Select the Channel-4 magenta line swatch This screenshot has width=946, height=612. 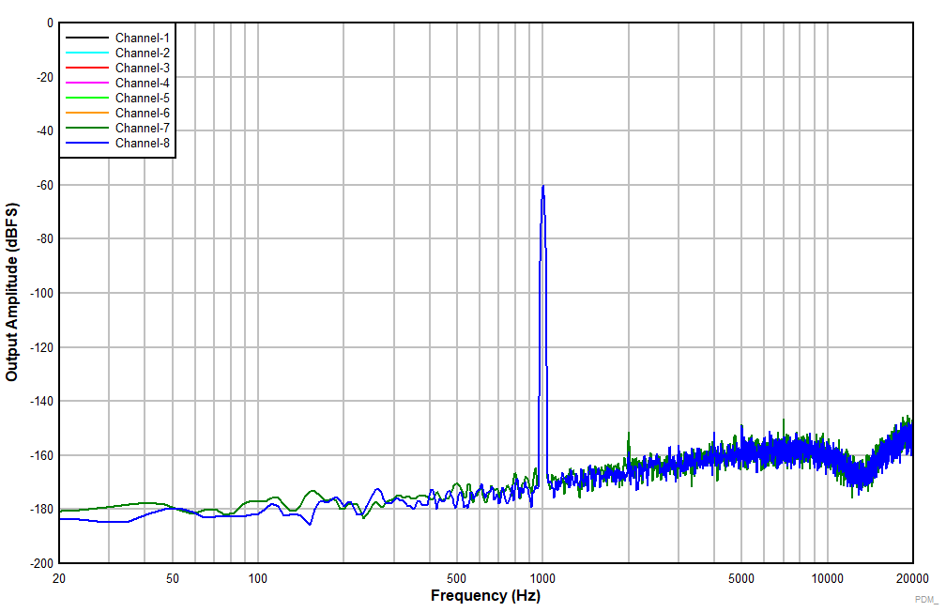89,83
